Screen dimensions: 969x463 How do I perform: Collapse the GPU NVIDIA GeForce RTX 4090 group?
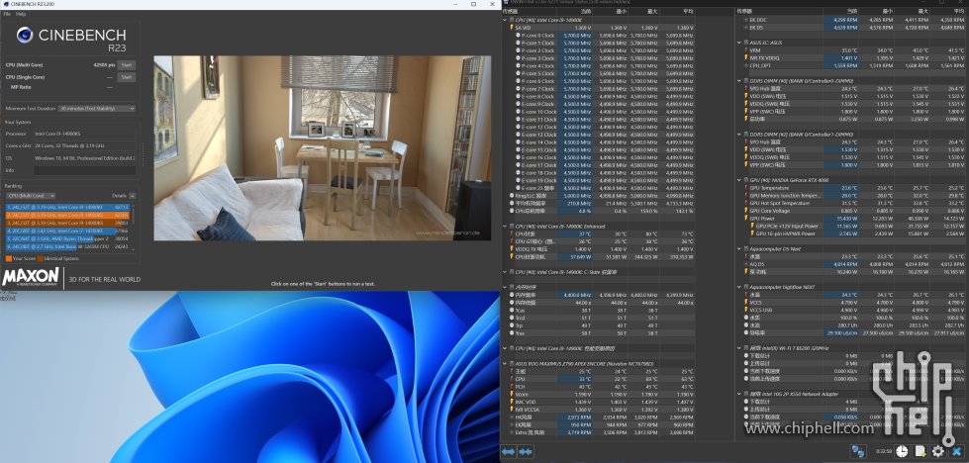click(x=739, y=180)
